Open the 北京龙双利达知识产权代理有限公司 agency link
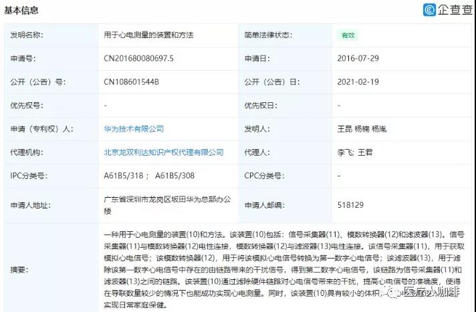Viewport: 476px width, 312px height. (164, 152)
